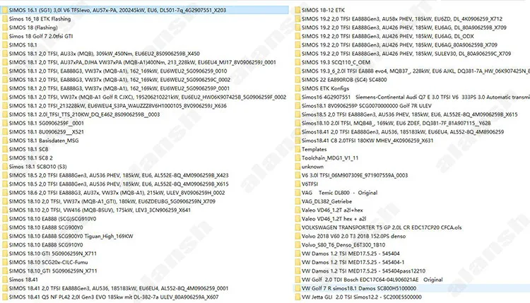The height and width of the screenshot is (303, 530).
Task: Click folder icon of 'Simos18.41 C8 2.0TFSI 180KW MHEV'
Action: 298,141
